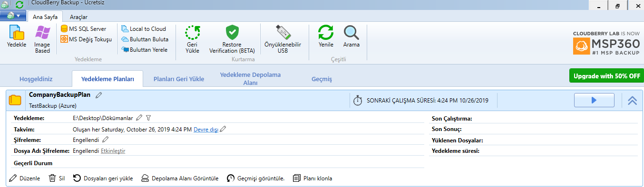Click the TestBackup (Azure) storage label
The image size is (644, 187).
pyautogui.click(x=53, y=106)
